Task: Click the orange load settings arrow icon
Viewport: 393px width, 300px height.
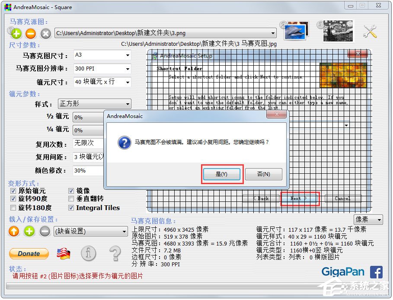Action: coord(14,231)
